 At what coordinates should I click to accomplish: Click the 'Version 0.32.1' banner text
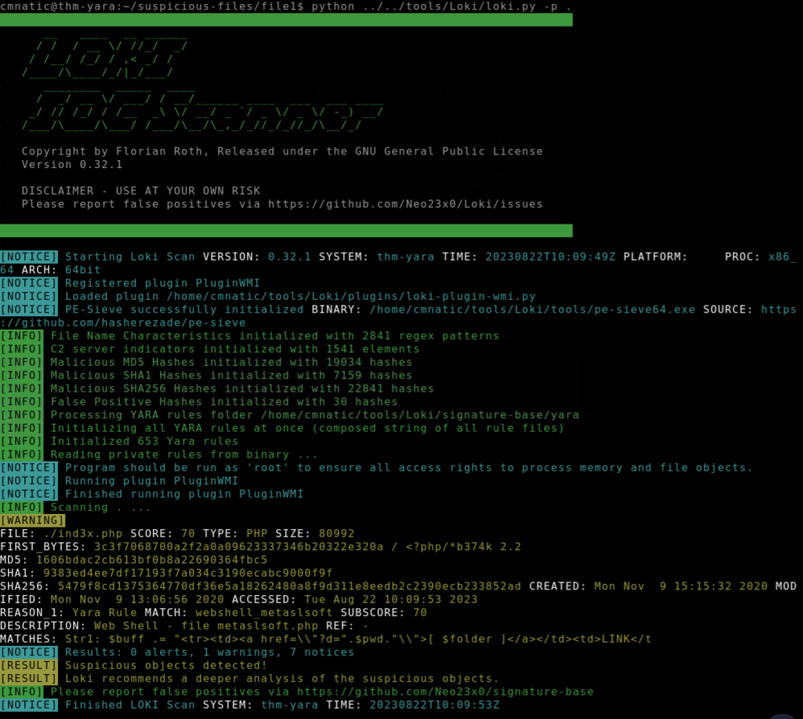pos(71,165)
